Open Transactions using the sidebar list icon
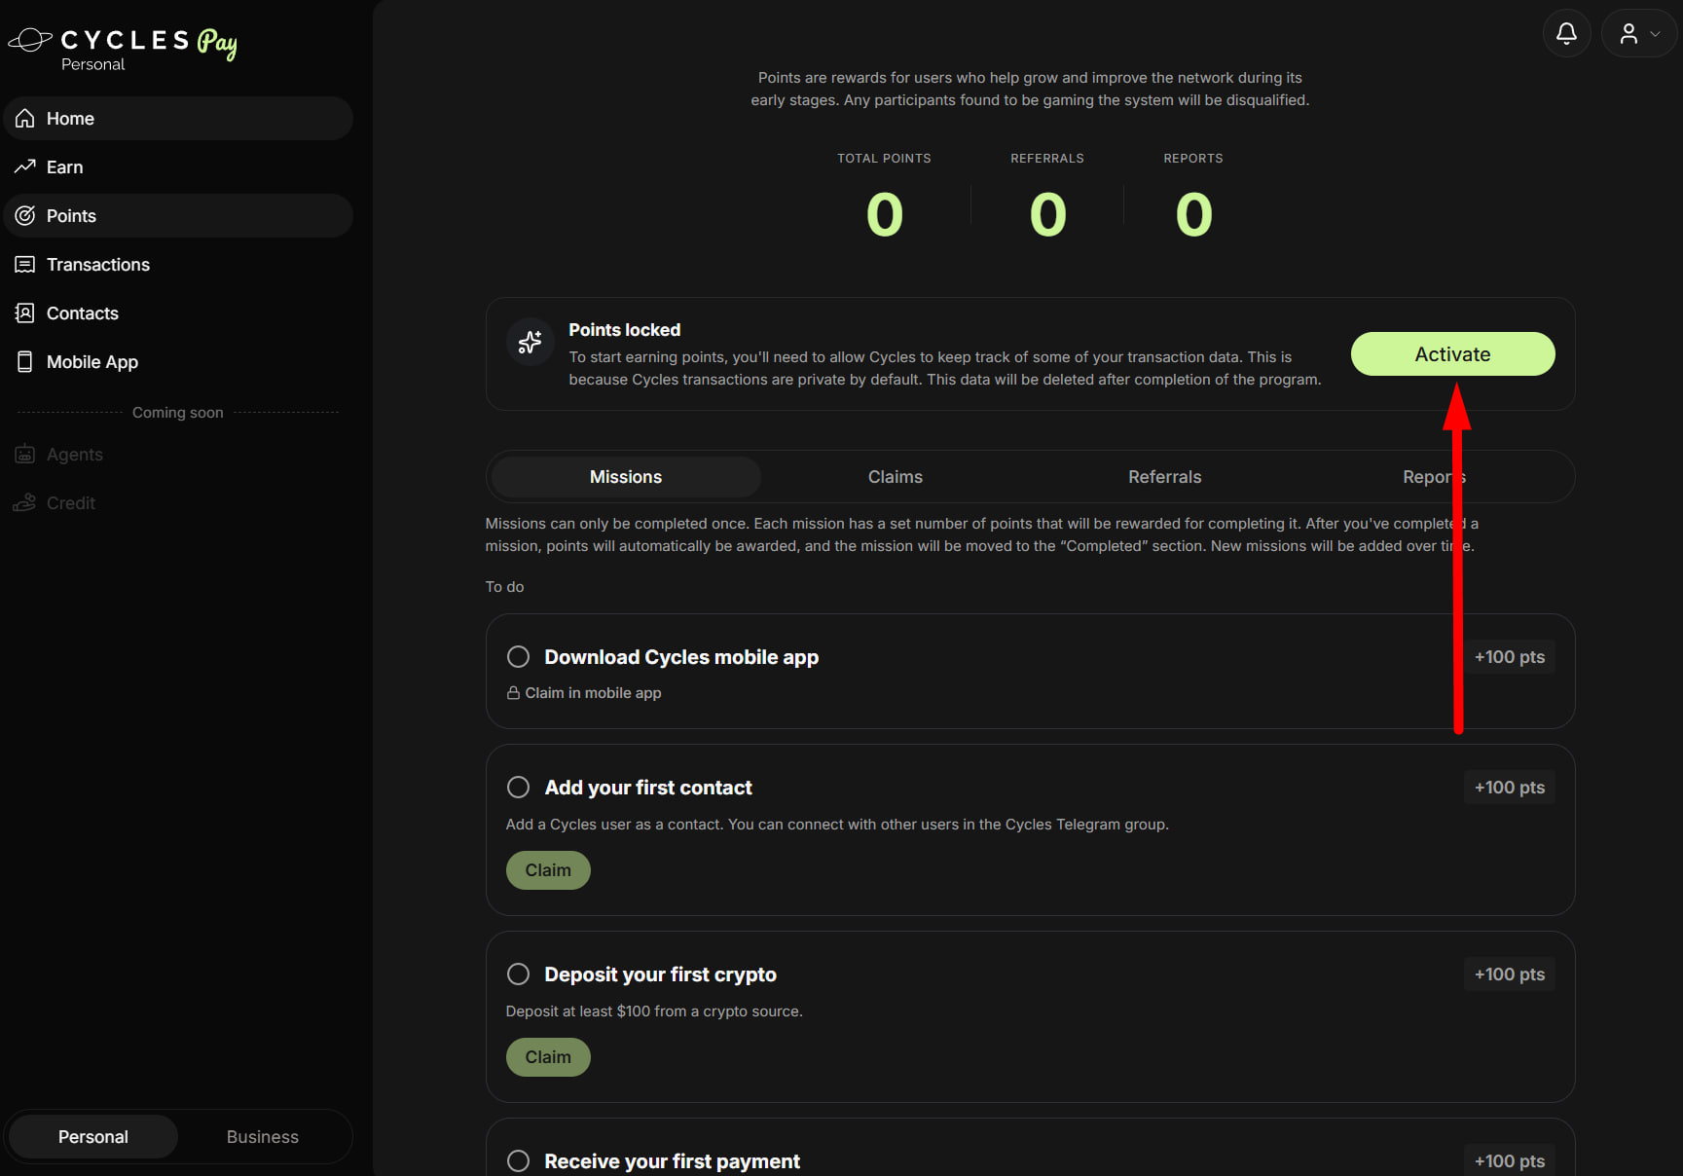This screenshot has height=1176, width=1683. click(x=25, y=265)
